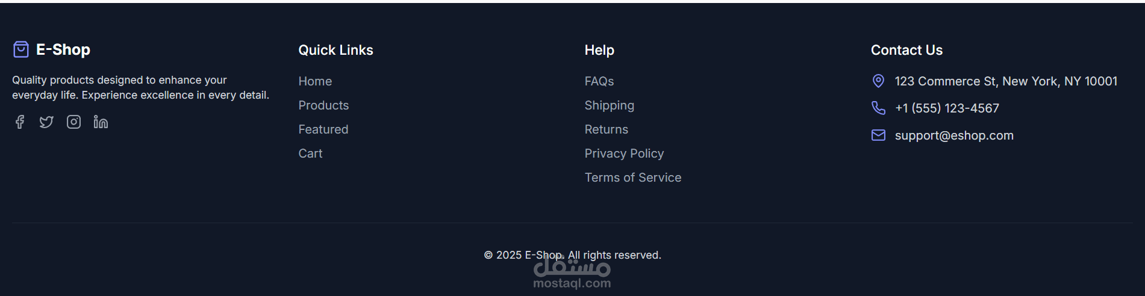Open the FAQs help link

tap(599, 81)
